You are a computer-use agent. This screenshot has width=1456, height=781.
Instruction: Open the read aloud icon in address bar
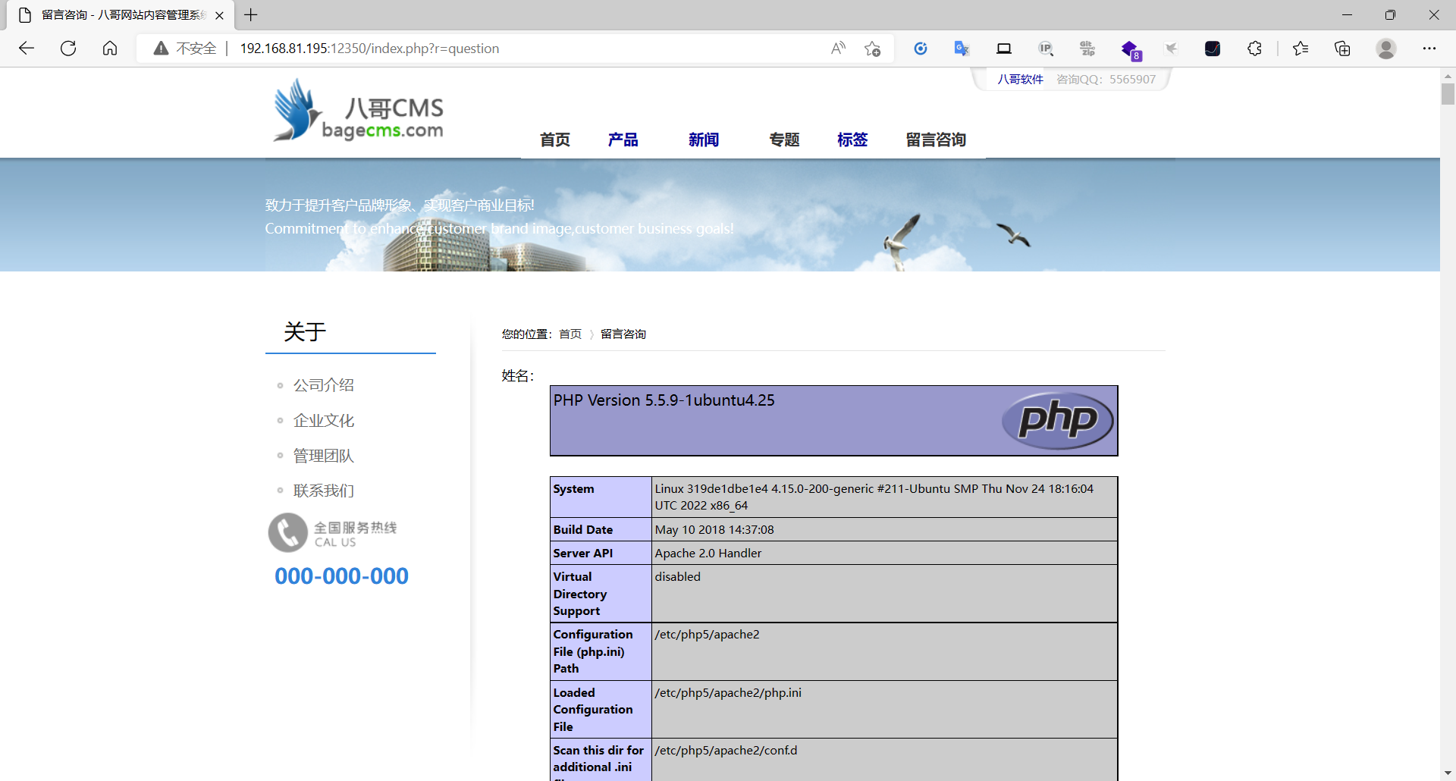click(838, 49)
